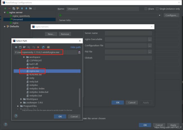Refresh the file tree in Select Path
Image resolution: width=183 pixels, height=130 pixels.
pos(43,47)
